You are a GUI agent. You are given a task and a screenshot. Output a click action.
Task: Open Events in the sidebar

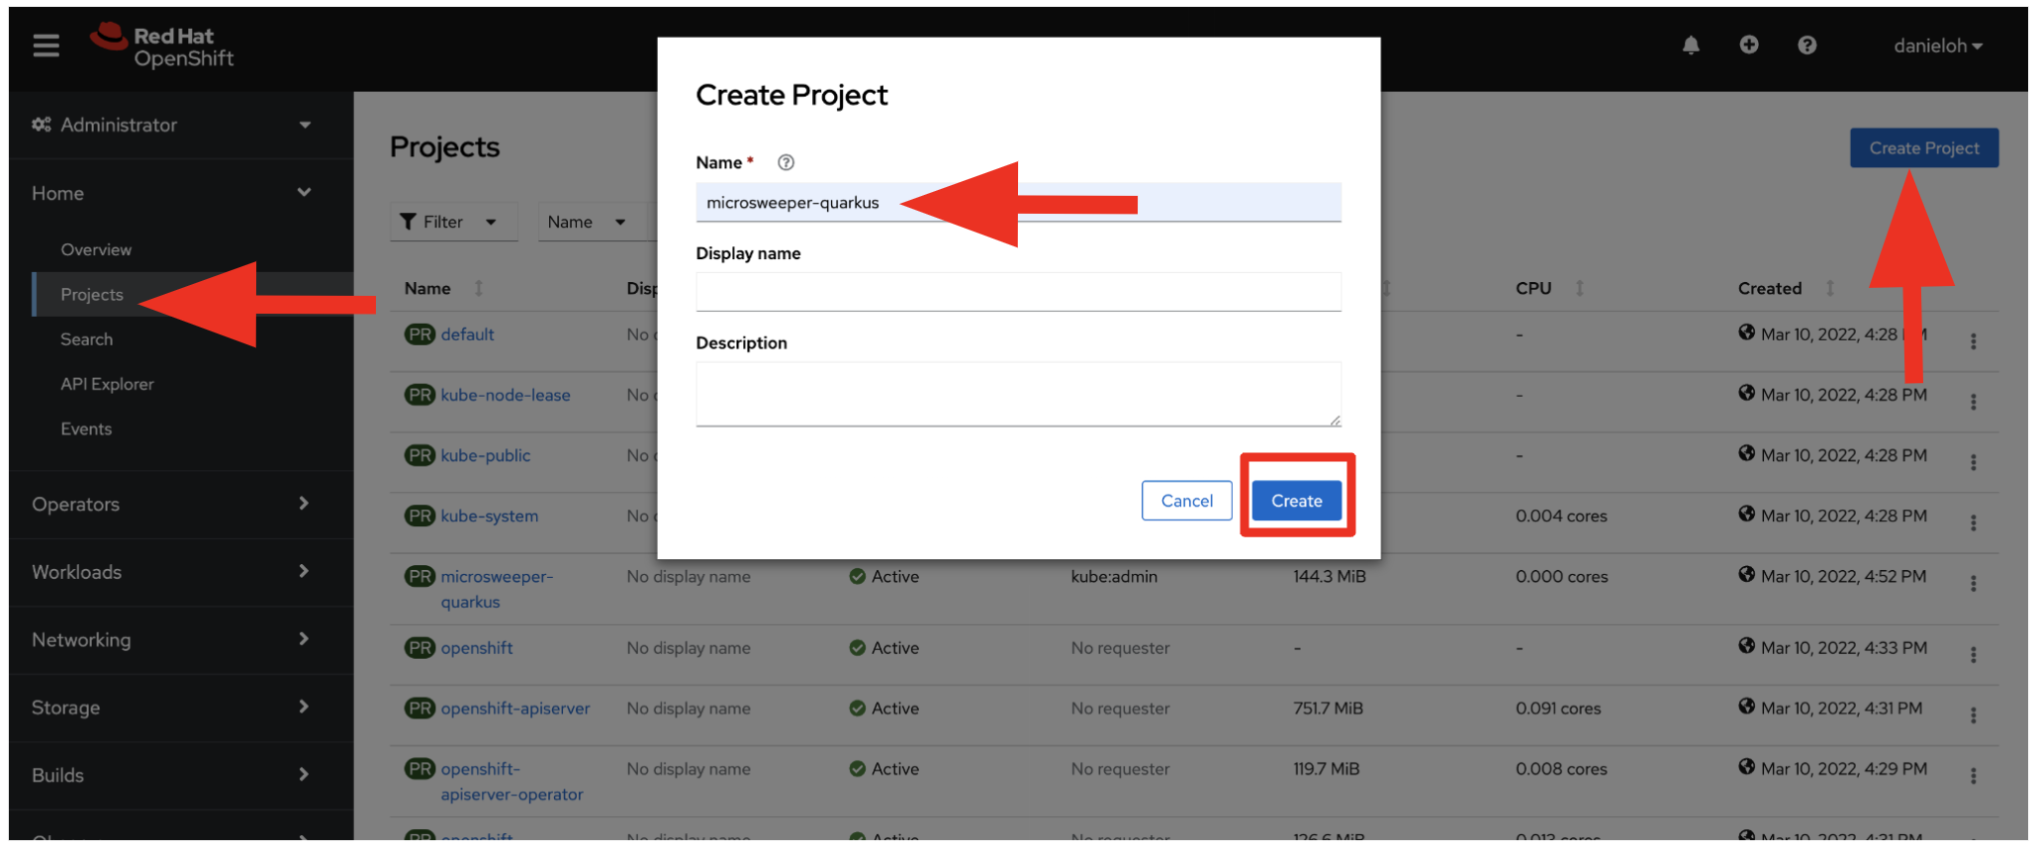click(x=86, y=428)
